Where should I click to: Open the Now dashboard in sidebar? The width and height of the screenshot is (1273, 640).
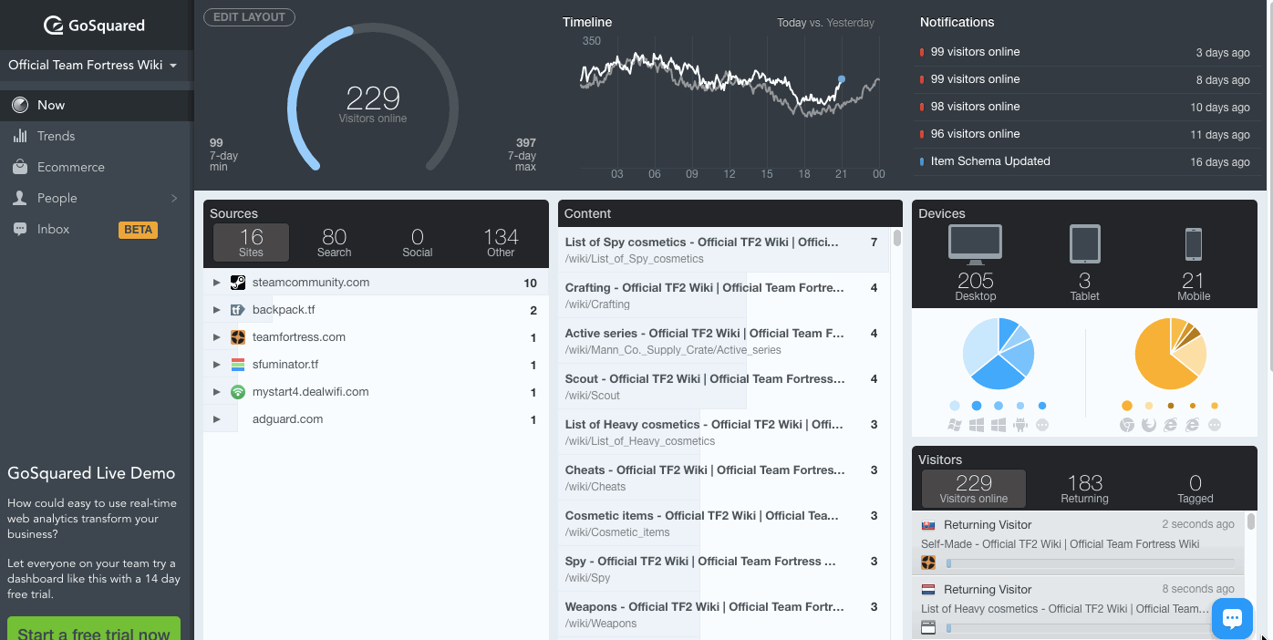coord(97,105)
